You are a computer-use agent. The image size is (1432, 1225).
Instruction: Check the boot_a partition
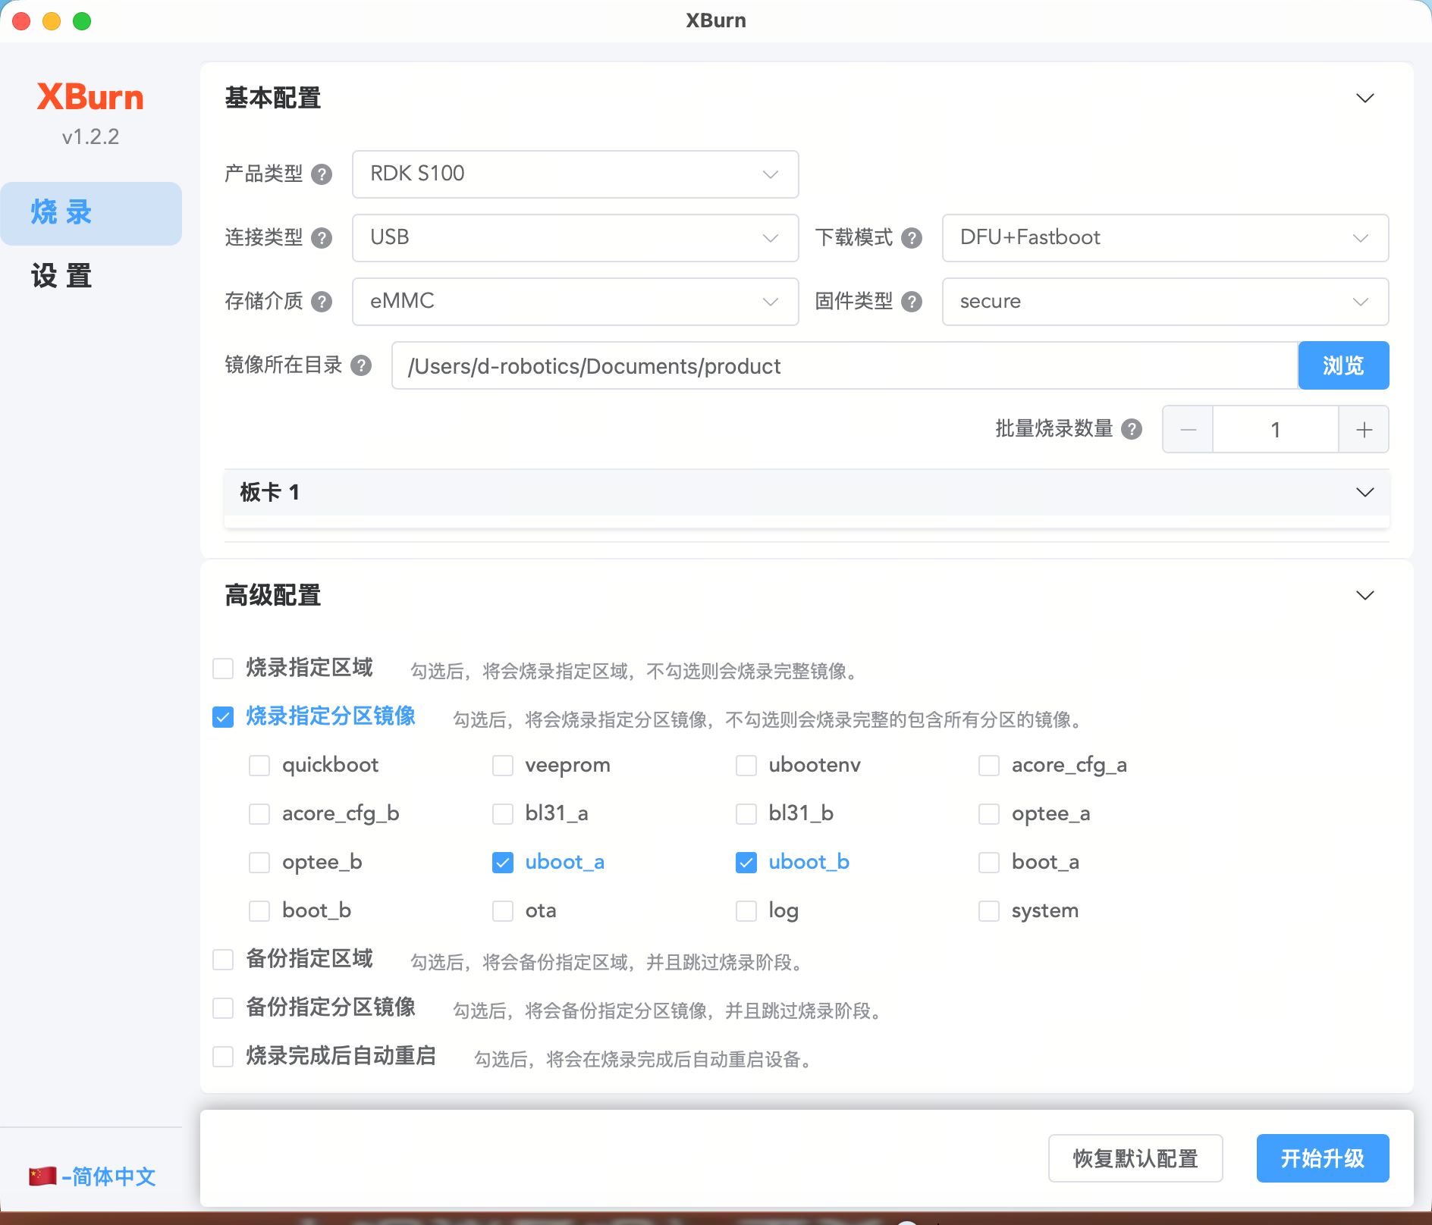[x=989, y=863]
